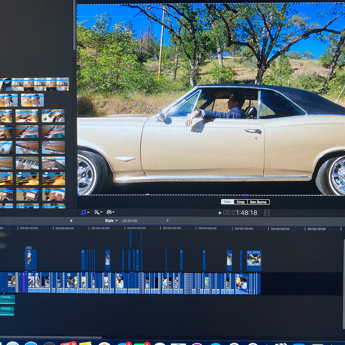The image size is (345, 345).
Task: Go forward in timeline history with right arrow
Action: coord(167,221)
